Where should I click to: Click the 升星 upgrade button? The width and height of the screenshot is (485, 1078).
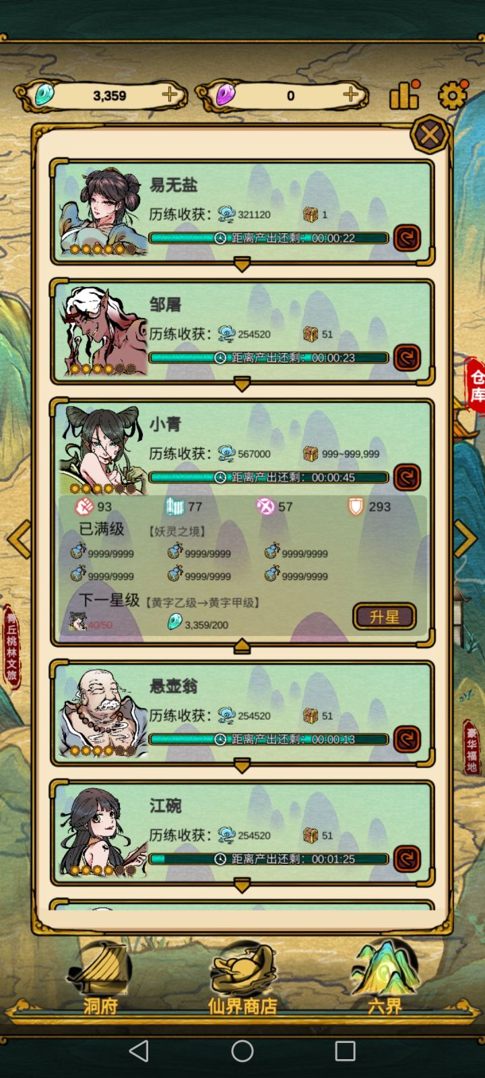click(x=385, y=616)
